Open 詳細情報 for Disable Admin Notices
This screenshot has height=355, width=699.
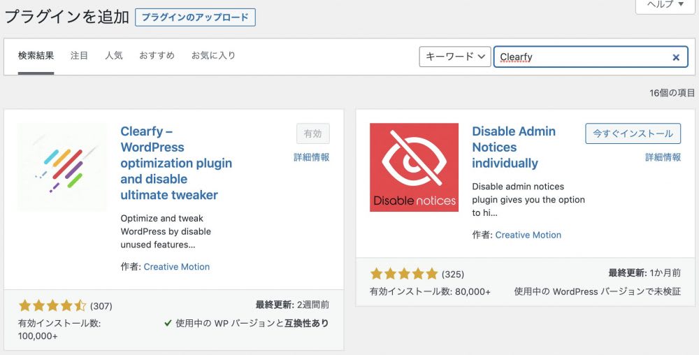click(x=663, y=157)
